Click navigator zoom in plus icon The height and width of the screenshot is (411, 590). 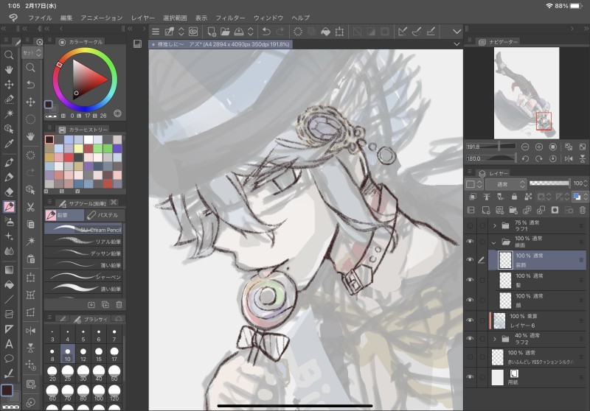[539, 147]
